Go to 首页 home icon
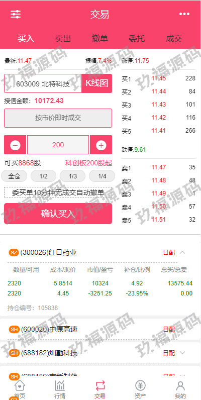 click(20, 386)
